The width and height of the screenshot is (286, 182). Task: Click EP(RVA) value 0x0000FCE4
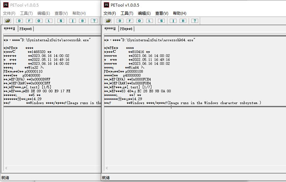coord(141,80)
